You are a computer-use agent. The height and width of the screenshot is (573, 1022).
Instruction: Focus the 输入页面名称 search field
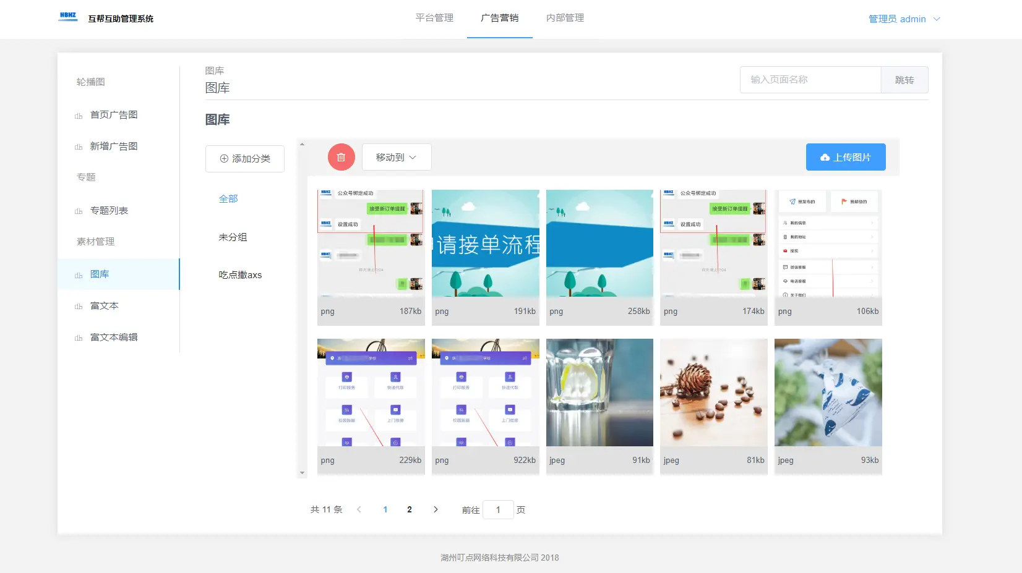[810, 80]
